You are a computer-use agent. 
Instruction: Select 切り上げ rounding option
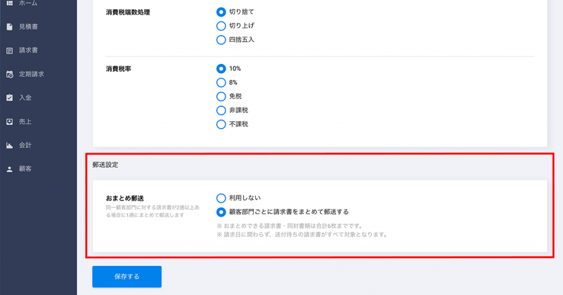pos(221,26)
